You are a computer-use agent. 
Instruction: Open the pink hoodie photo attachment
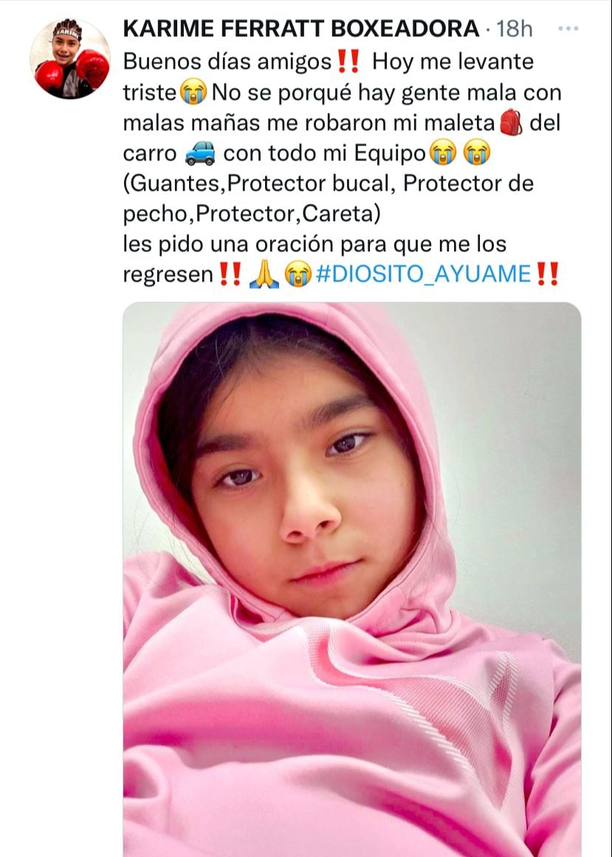point(352,579)
